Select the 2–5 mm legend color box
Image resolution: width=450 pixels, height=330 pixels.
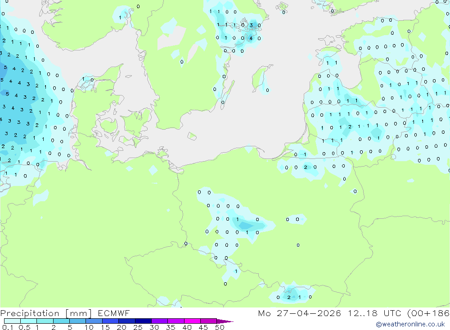pyautogui.click(x=61, y=321)
